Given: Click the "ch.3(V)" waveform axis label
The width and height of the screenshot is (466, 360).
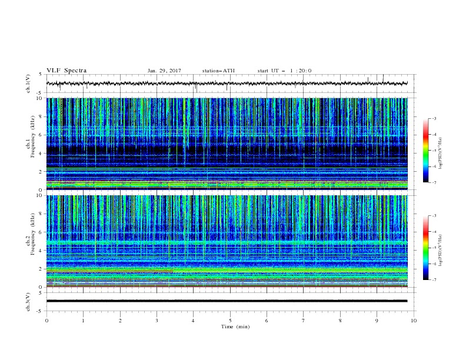Looking at the screenshot, I should [x=28, y=302].
